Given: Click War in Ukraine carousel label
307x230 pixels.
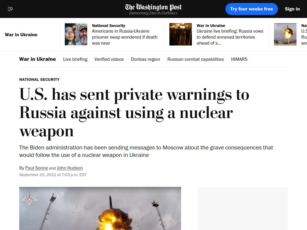Looking at the screenshot, I should (21, 35).
